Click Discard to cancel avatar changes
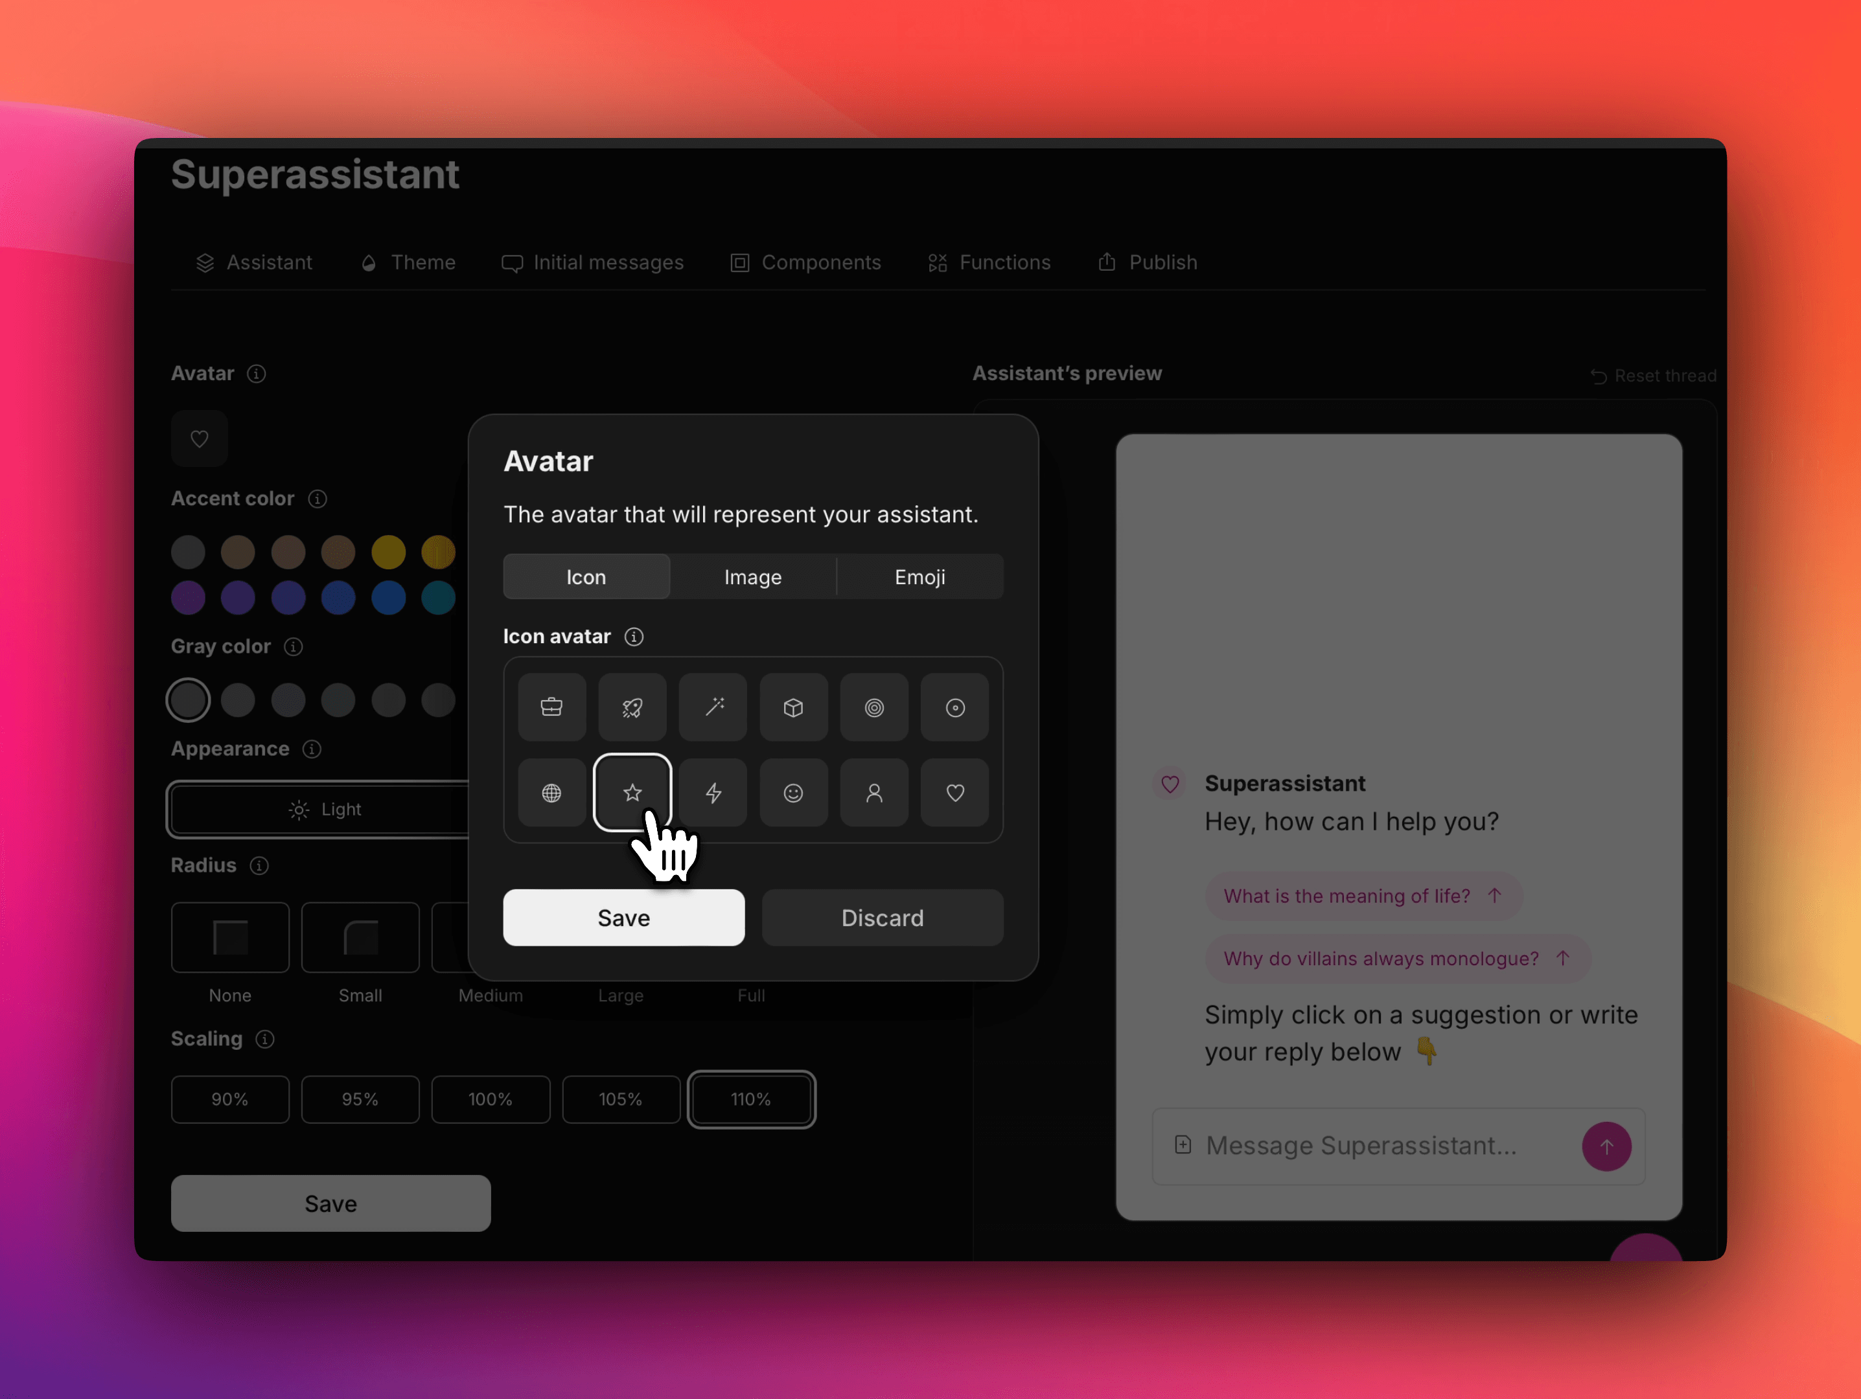 click(x=882, y=917)
